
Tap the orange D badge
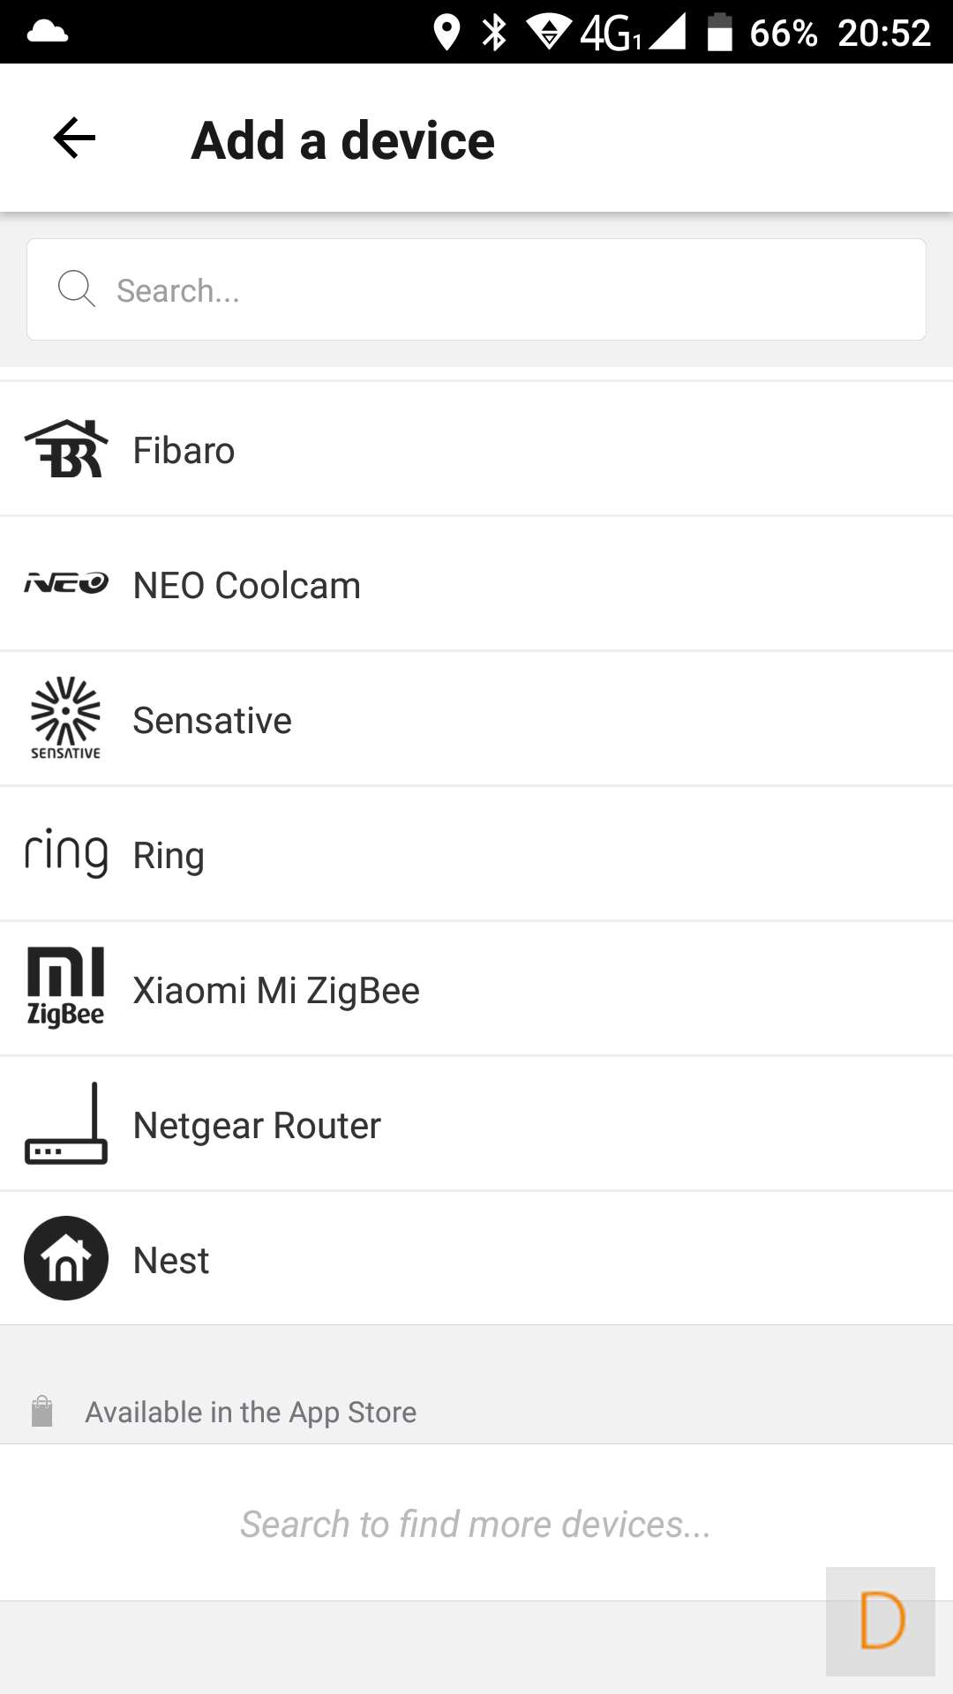[881, 1621]
